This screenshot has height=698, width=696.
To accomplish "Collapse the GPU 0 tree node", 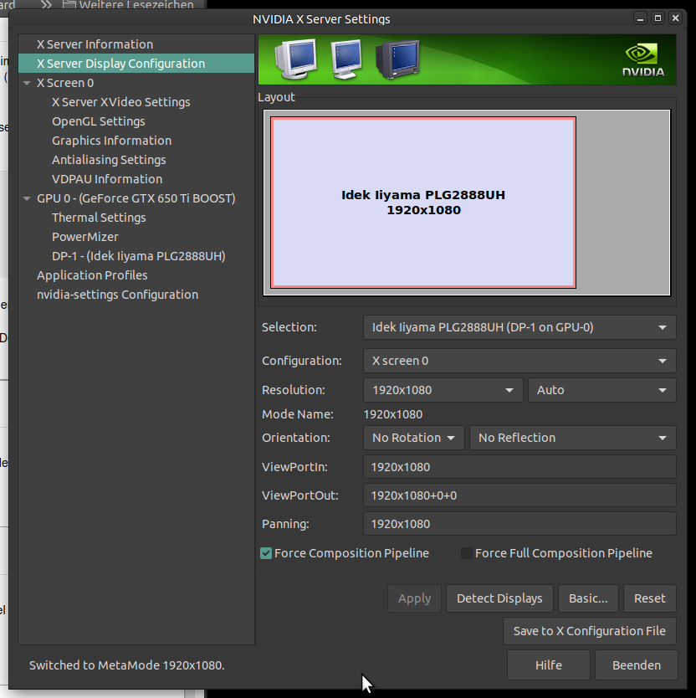I will 28,198.
